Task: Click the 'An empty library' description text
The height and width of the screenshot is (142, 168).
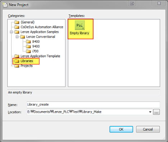Action: [x=20, y=92]
